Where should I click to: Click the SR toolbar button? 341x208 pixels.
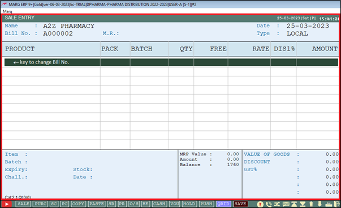pyautogui.click(x=111, y=204)
